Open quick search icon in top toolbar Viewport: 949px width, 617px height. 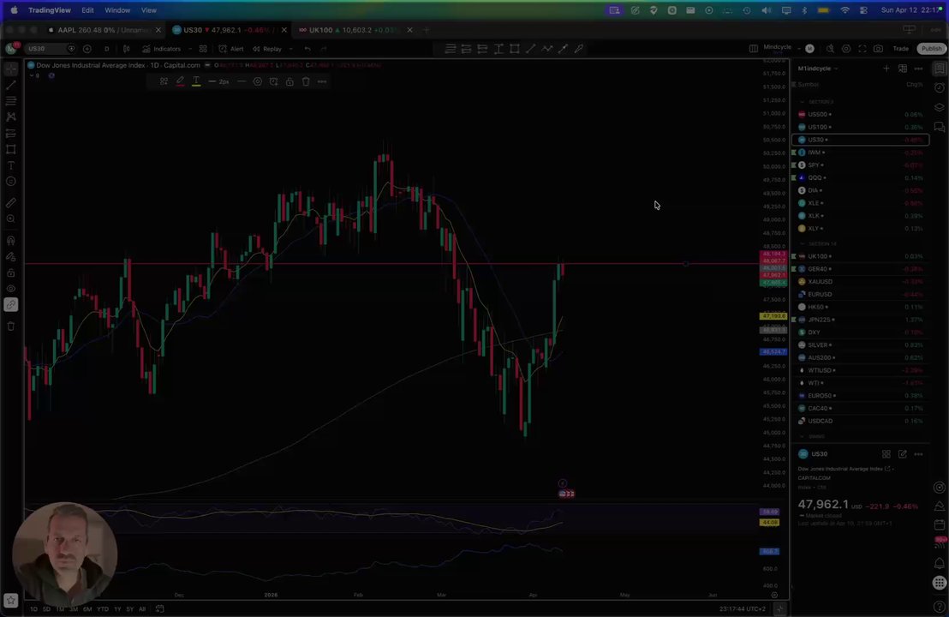(x=831, y=49)
